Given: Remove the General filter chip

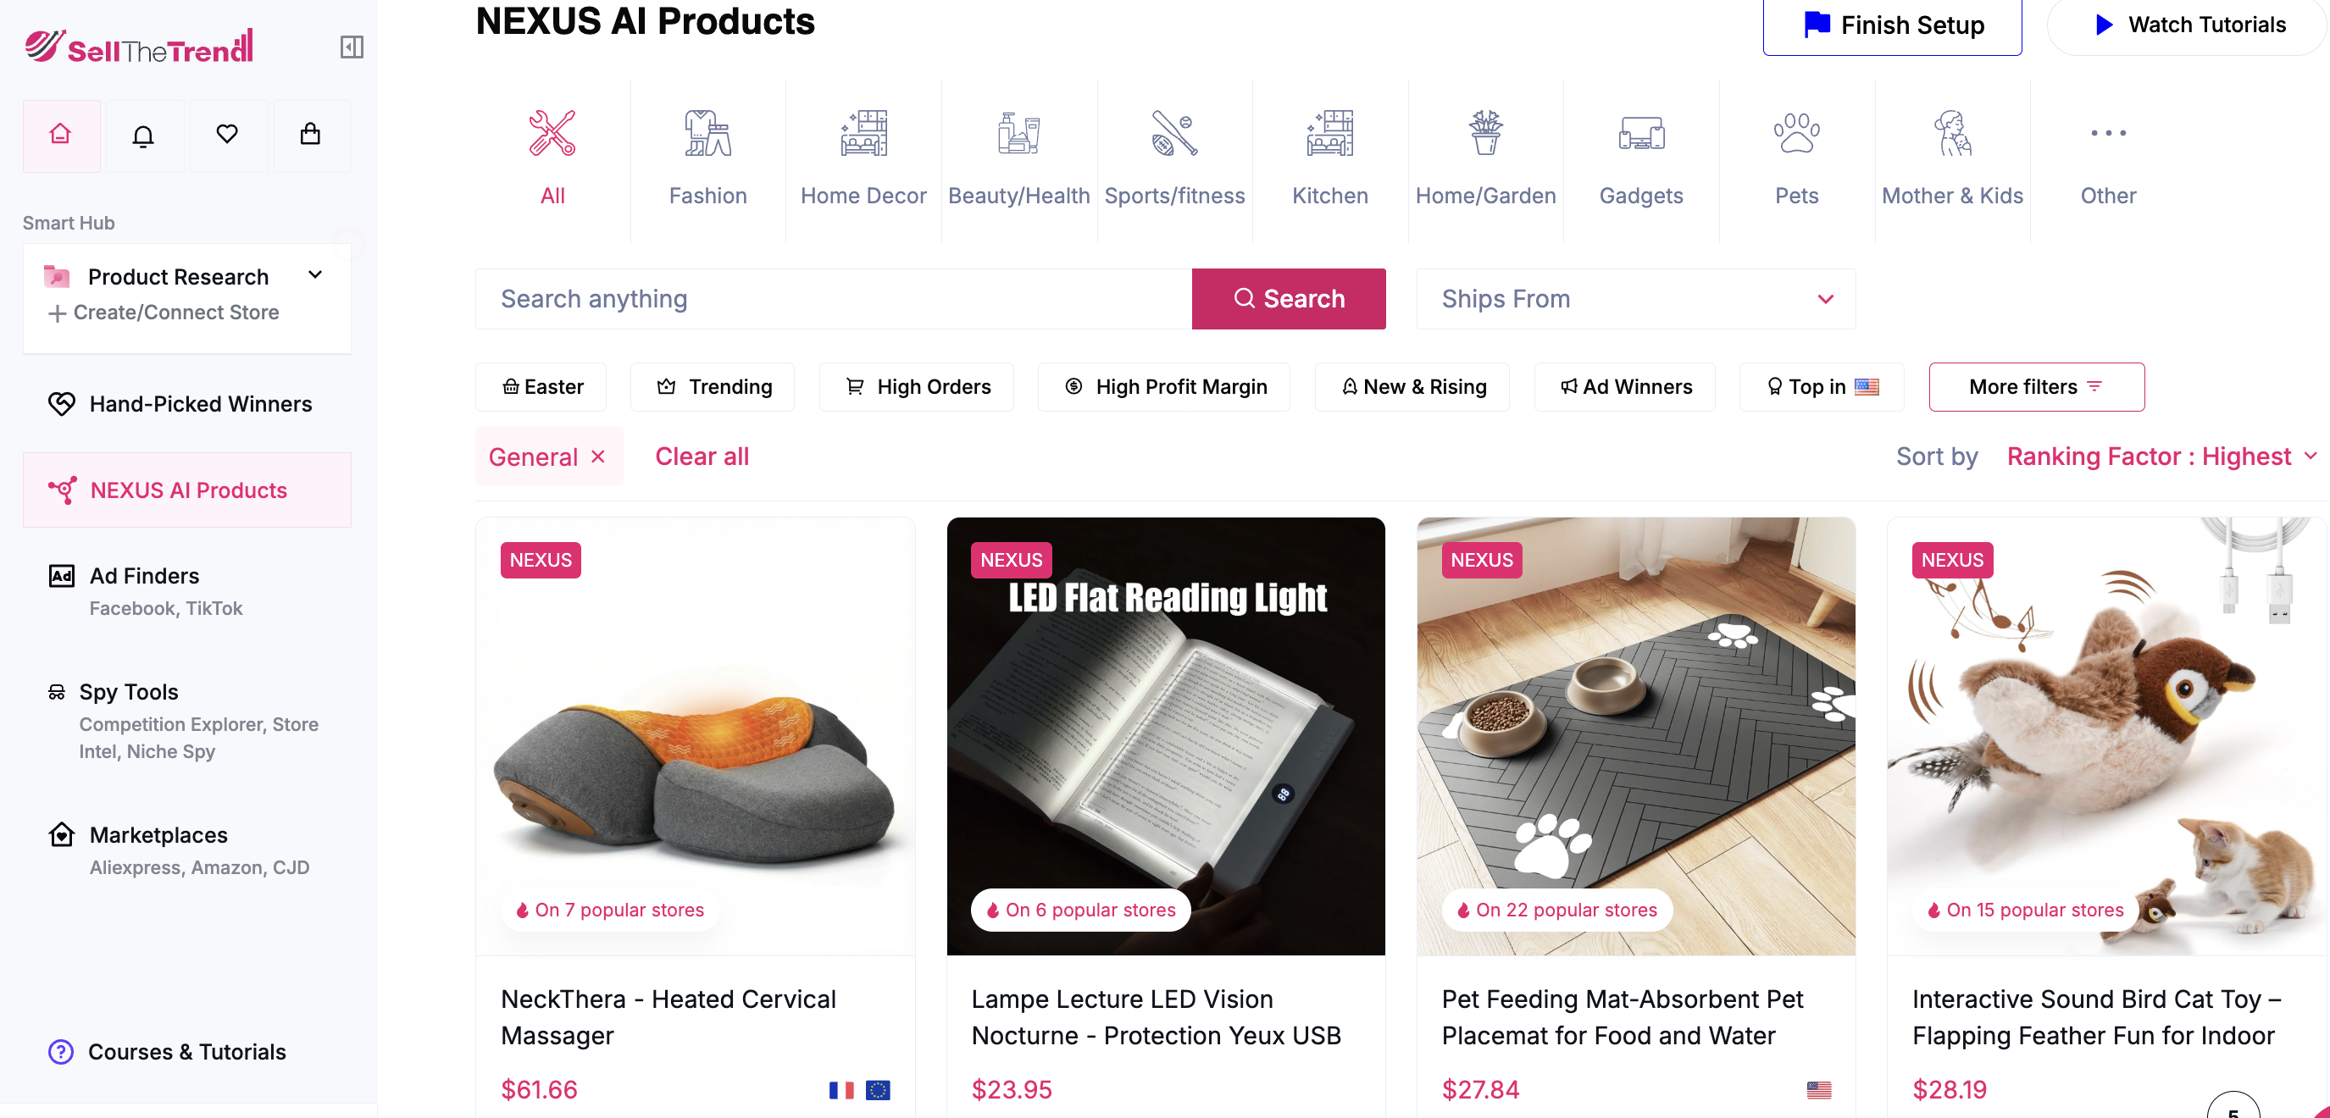Looking at the screenshot, I should pos(598,457).
